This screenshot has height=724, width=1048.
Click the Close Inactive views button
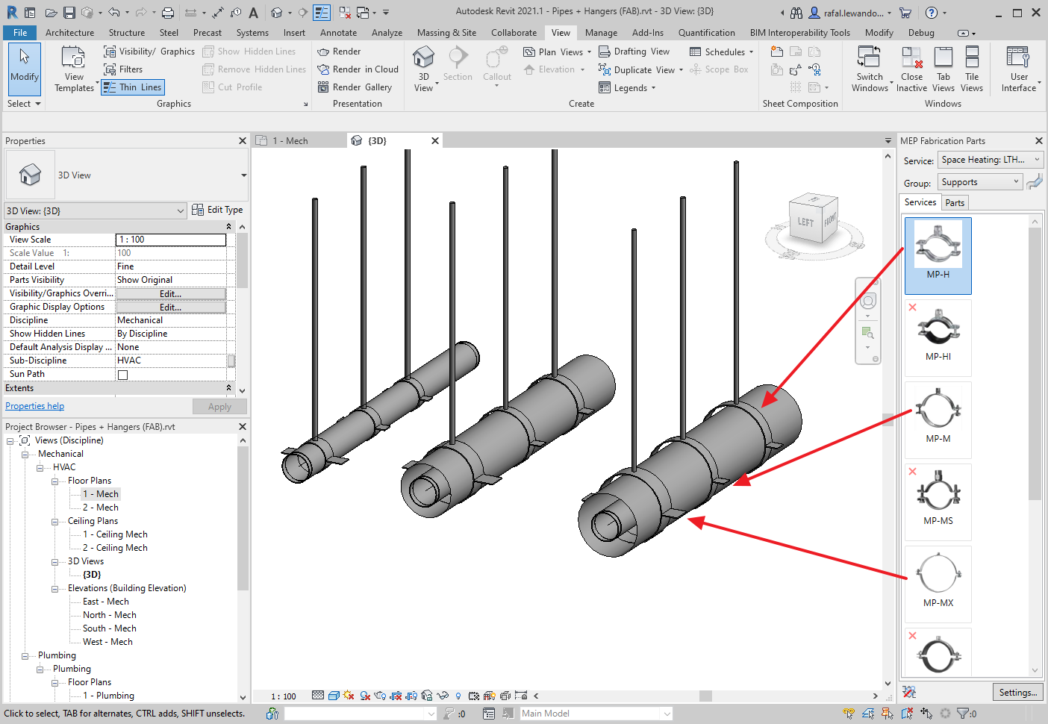coord(911,69)
